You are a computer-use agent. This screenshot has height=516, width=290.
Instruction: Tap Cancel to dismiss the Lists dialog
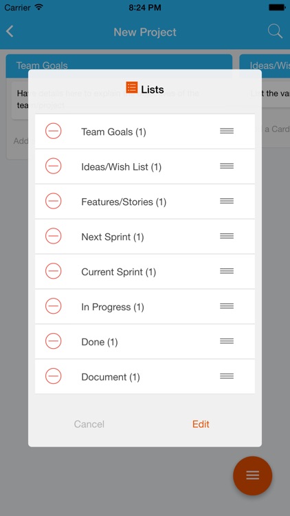[x=89, y=424]
